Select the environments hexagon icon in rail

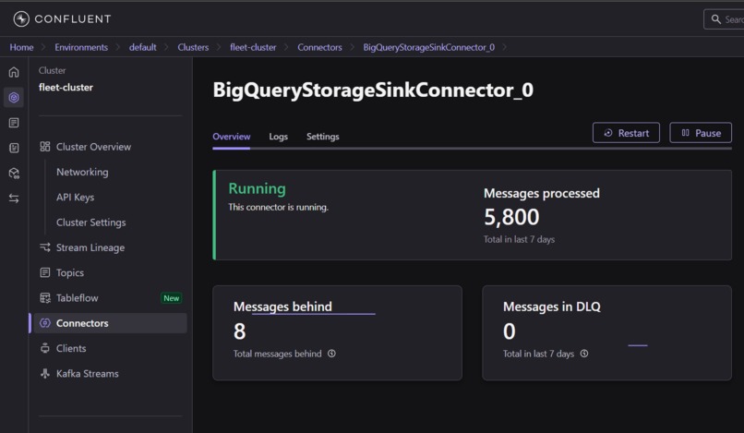(14, 97)
